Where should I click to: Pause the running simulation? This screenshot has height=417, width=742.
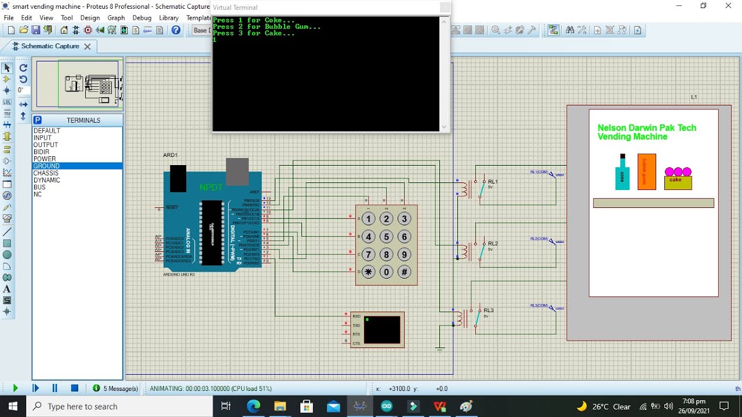55,388
